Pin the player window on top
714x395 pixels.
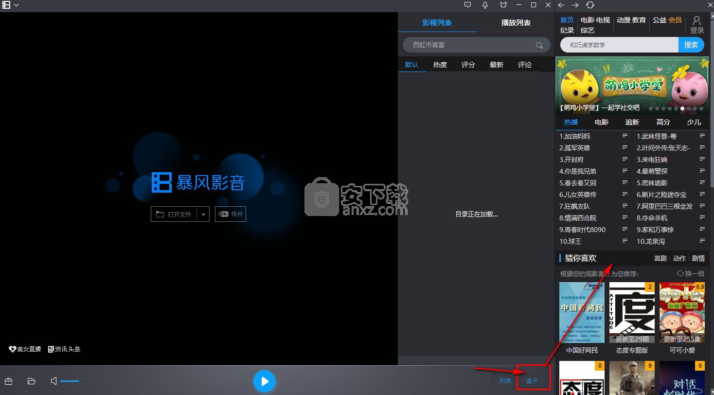click(x=485, y=5)
